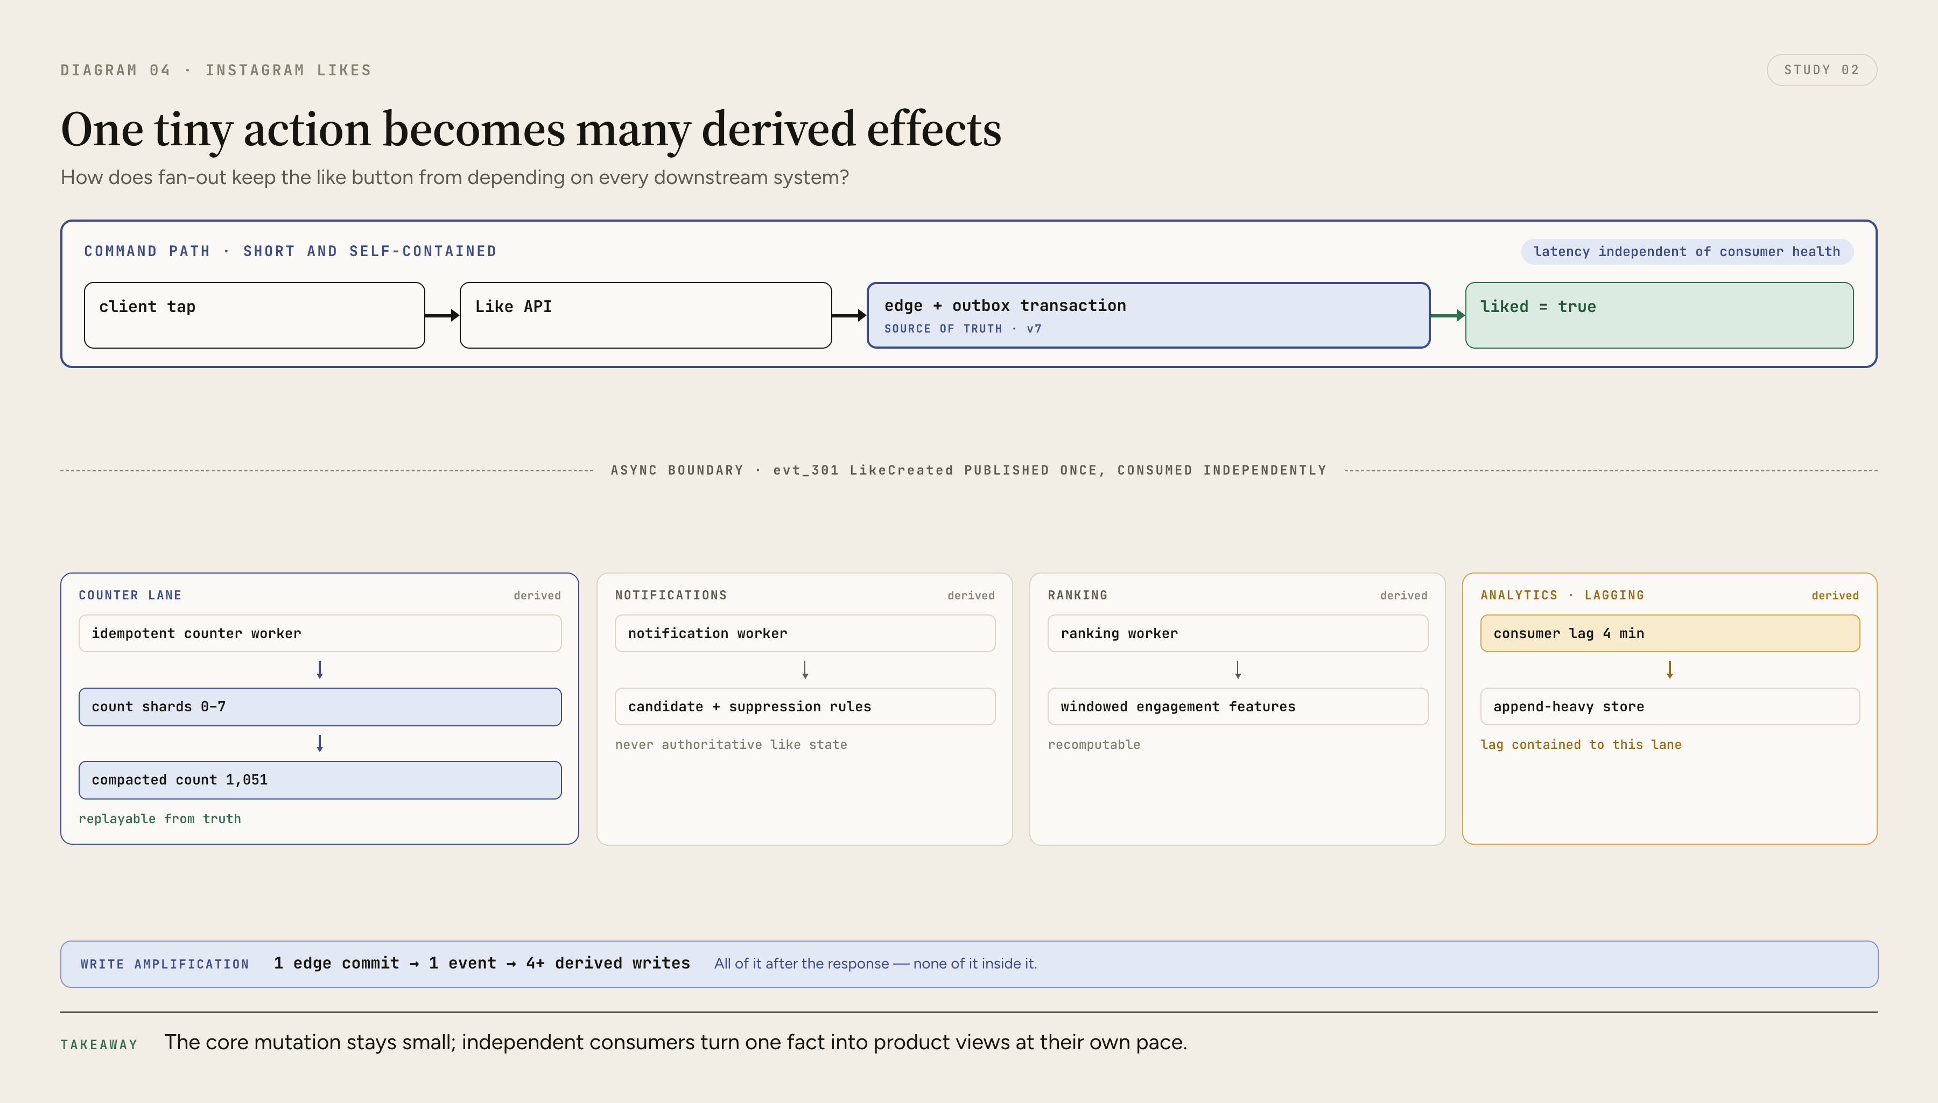The image size is (1938, 1103).
Task: Click the TAKEAWAY label
Action: 99,1045
